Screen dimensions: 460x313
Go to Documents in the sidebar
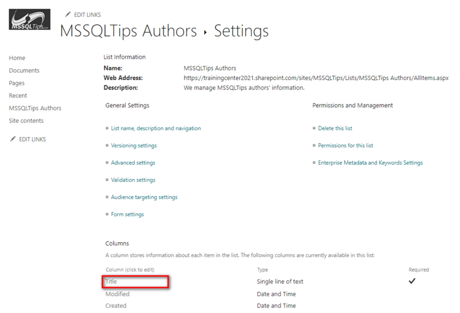click(x=24, y=70)
